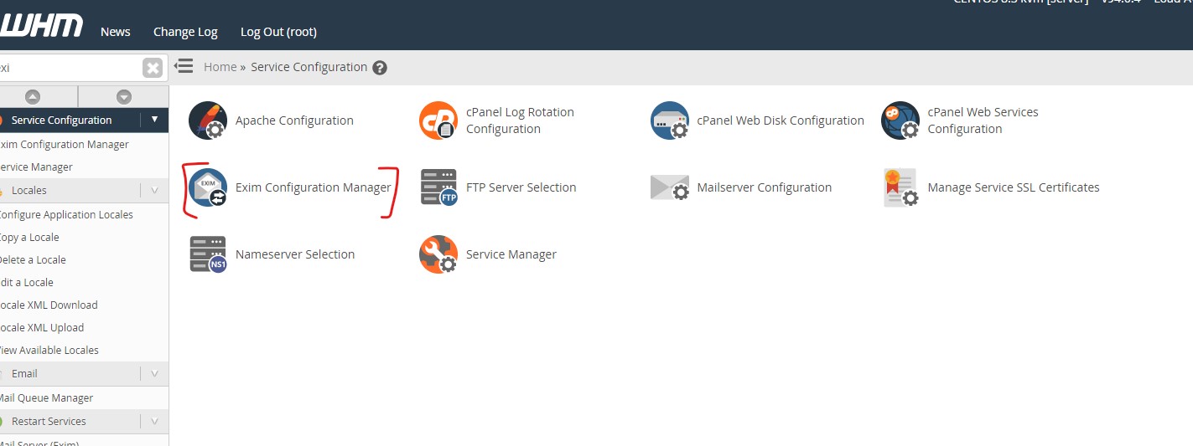This screenshot has width=1193, height=446.
Task: Select Configure Application Locales sidebar link
Action: [66, 215]
